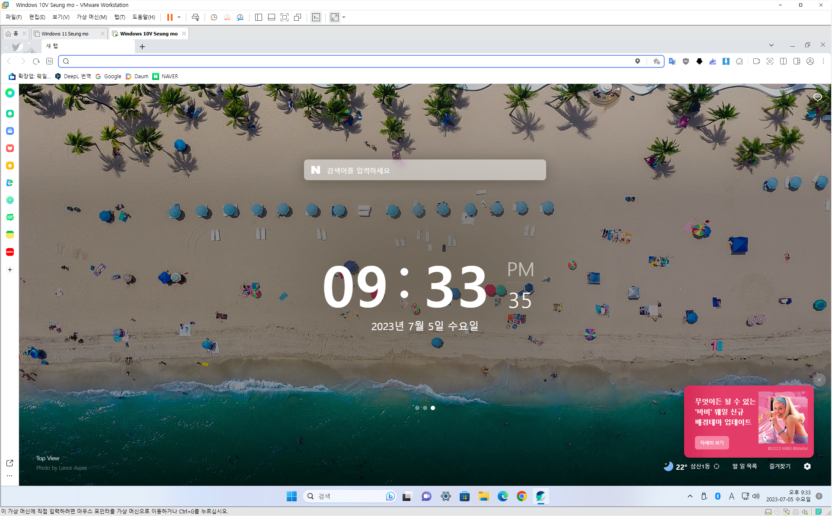
Task: Click the VMware console view icon
Action: (x=316, y=17)
